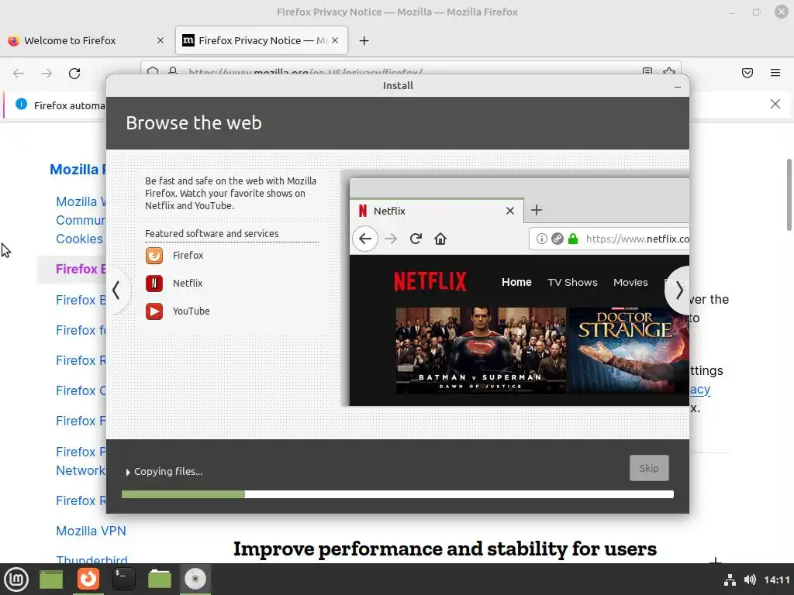Image resolution: width=794 pixels, height=595 pixels.
Task: Click the Mozilla VPN sidebar link
Action: pyautogui.click(x=91, y=531)
